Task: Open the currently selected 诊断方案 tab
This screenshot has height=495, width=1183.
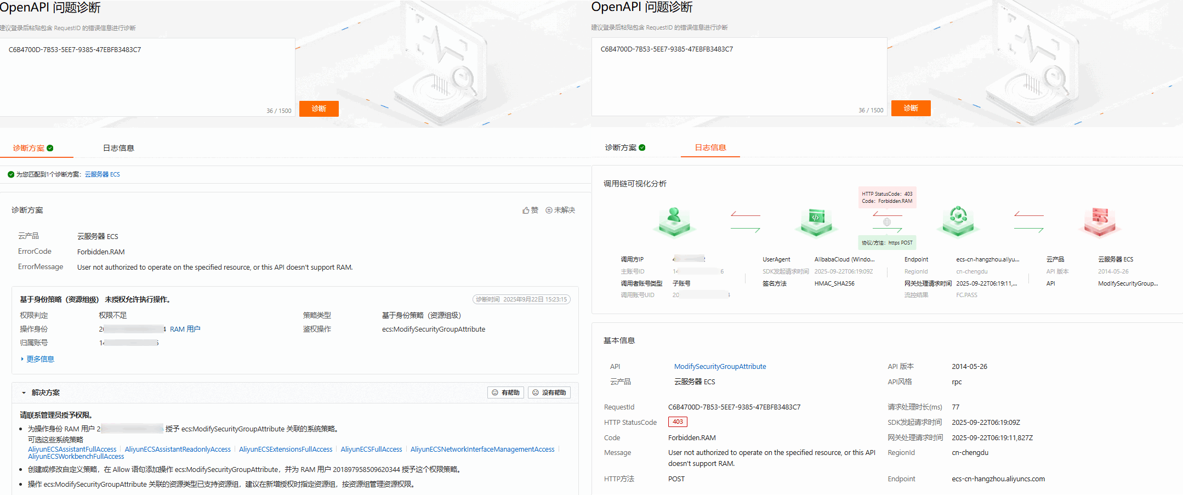Action: pyautogui.click(x=33, y=148)
